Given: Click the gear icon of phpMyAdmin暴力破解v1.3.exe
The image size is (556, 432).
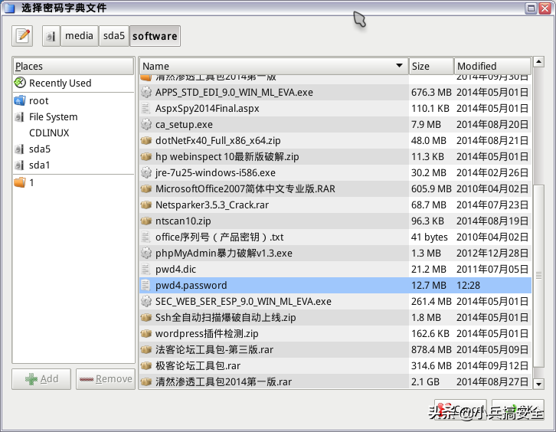Looking at the screenshot, I should (x=146, y=253).
